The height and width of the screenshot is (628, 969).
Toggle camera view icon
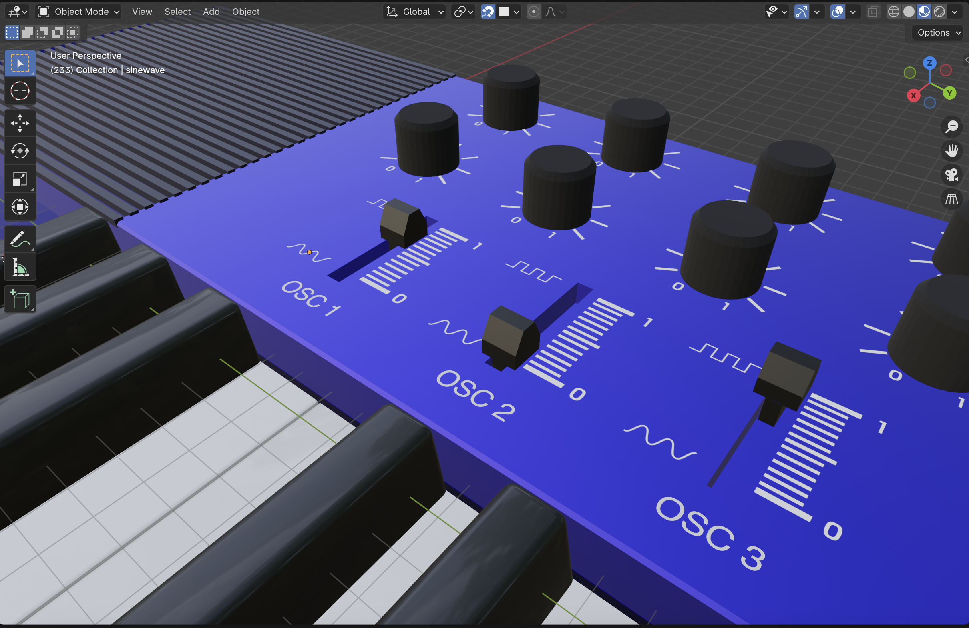click(x=951, y=175)
